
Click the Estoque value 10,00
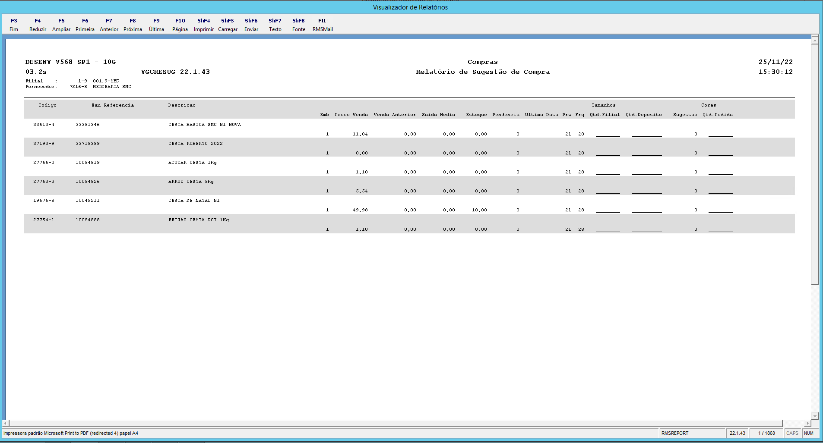coord(479,210)
